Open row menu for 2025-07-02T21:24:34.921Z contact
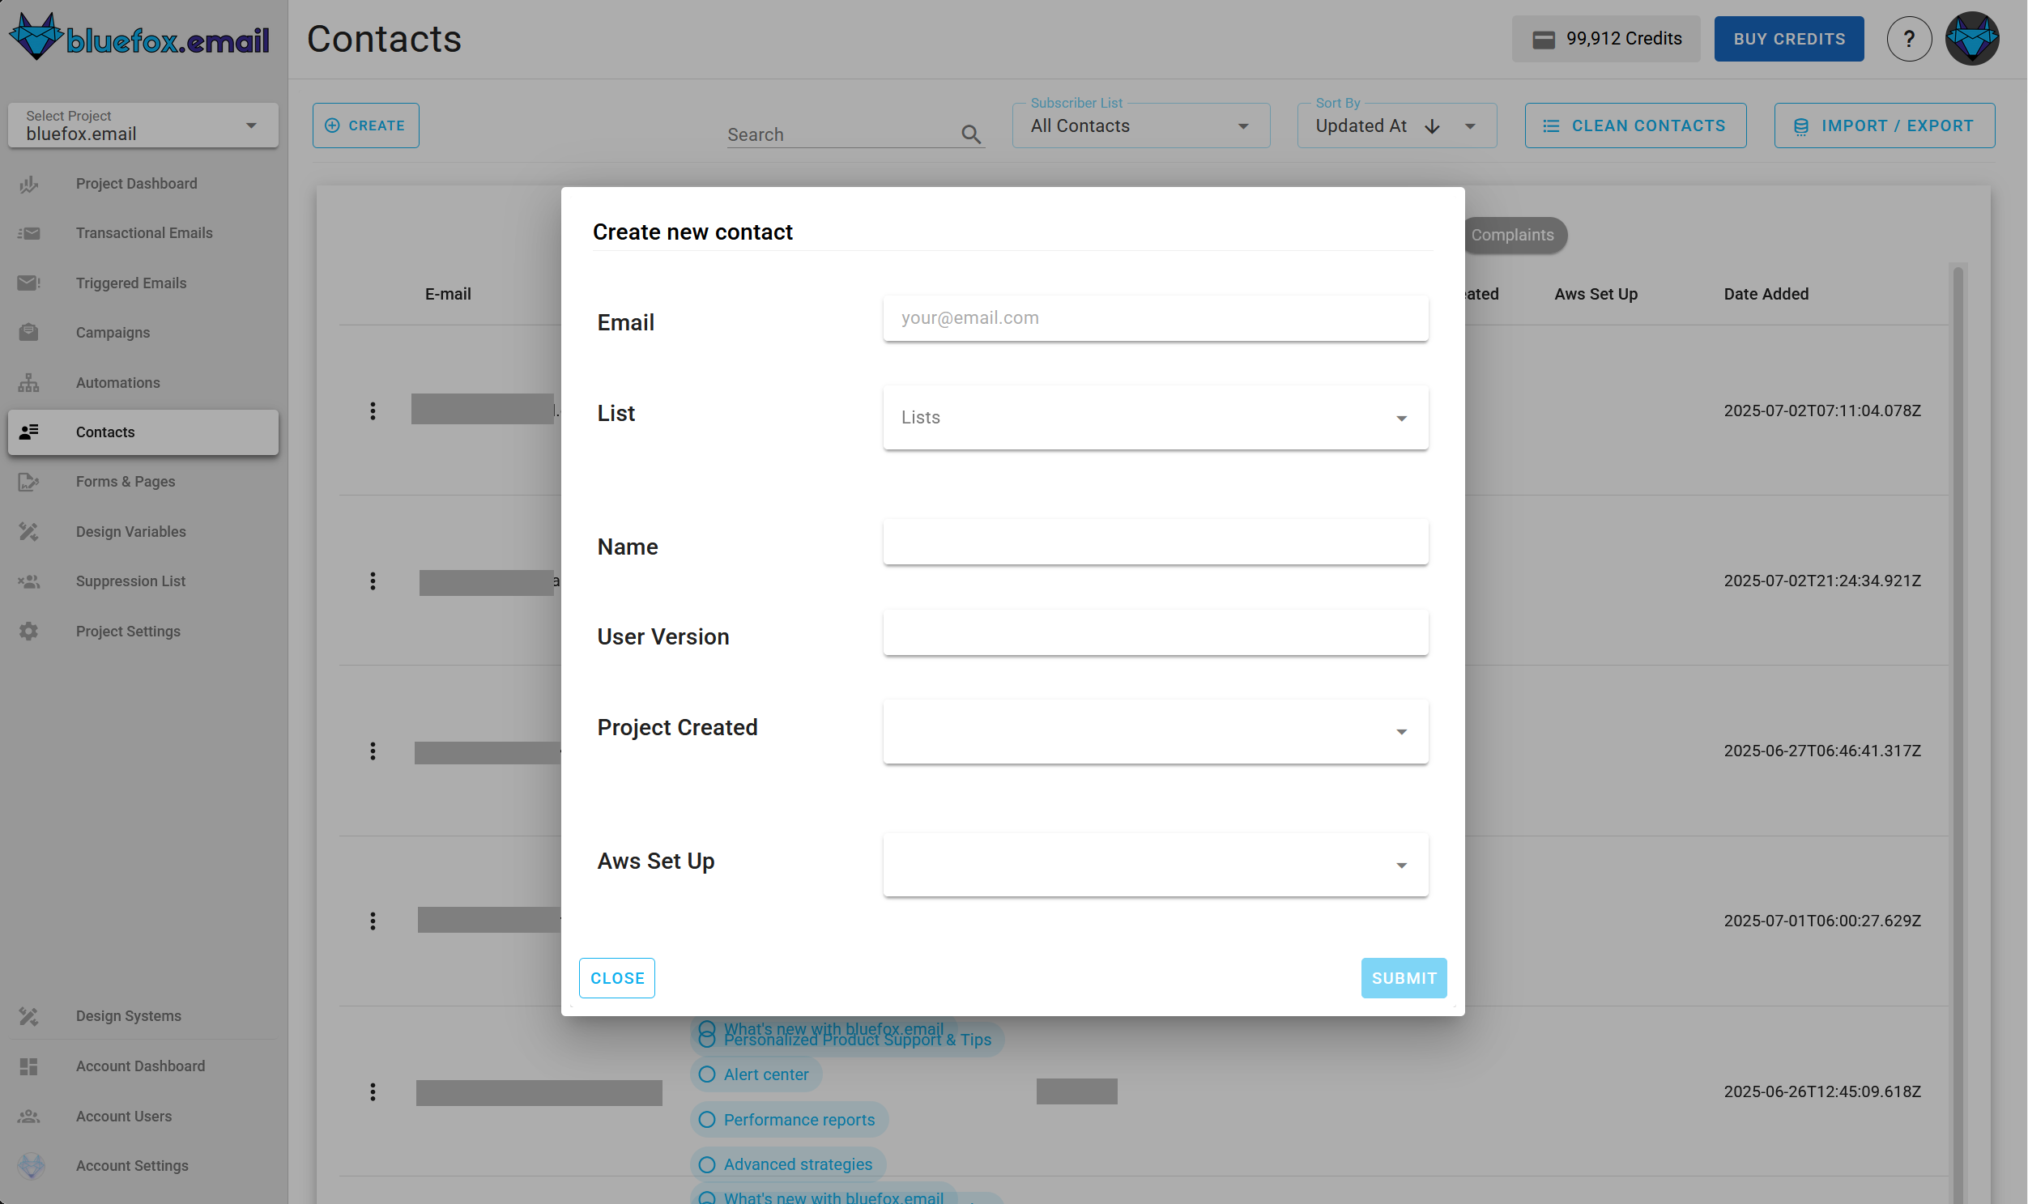The image size is (2028, 1204). [x=373, y=581]
